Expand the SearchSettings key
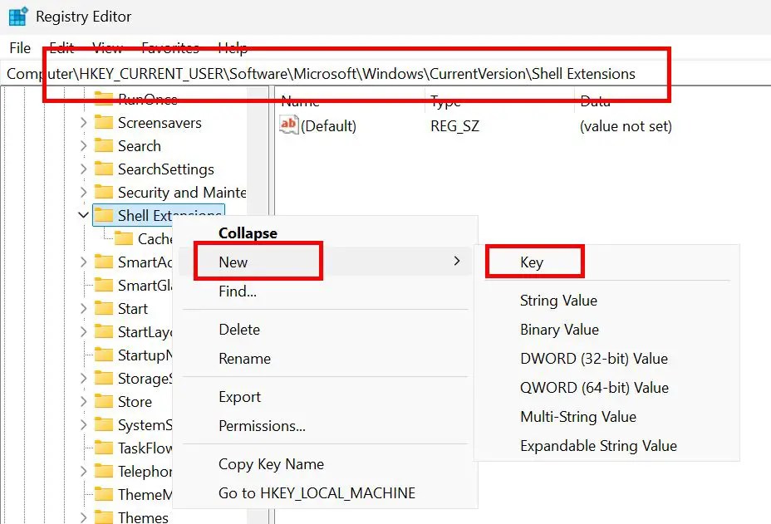 (84, 169)
